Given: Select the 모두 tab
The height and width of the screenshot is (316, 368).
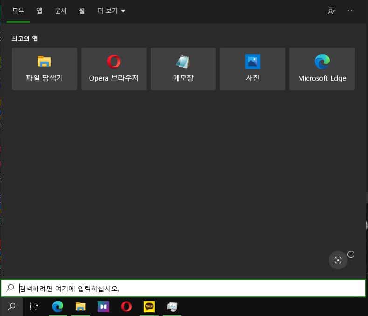Looking at the screenshot, I should [x=18, y=11].
